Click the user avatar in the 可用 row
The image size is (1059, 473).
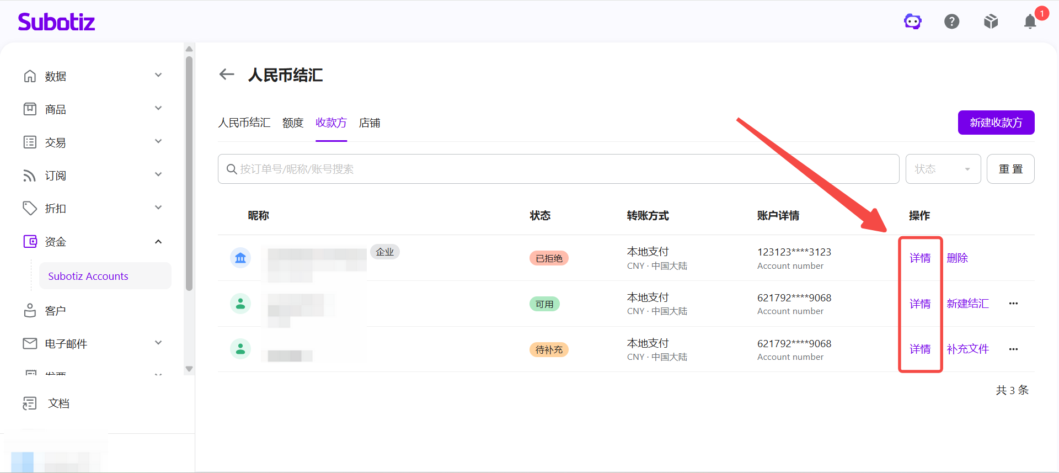pos(240,304)
